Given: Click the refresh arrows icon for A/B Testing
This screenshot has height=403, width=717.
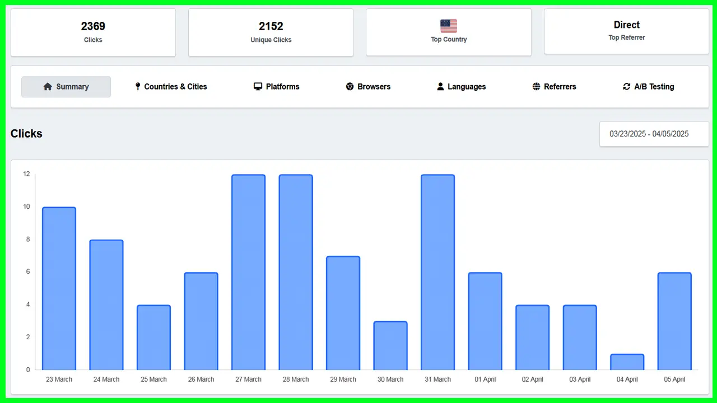Looking at the screenshot, I should pyautogui.click(x=626, y=87).
